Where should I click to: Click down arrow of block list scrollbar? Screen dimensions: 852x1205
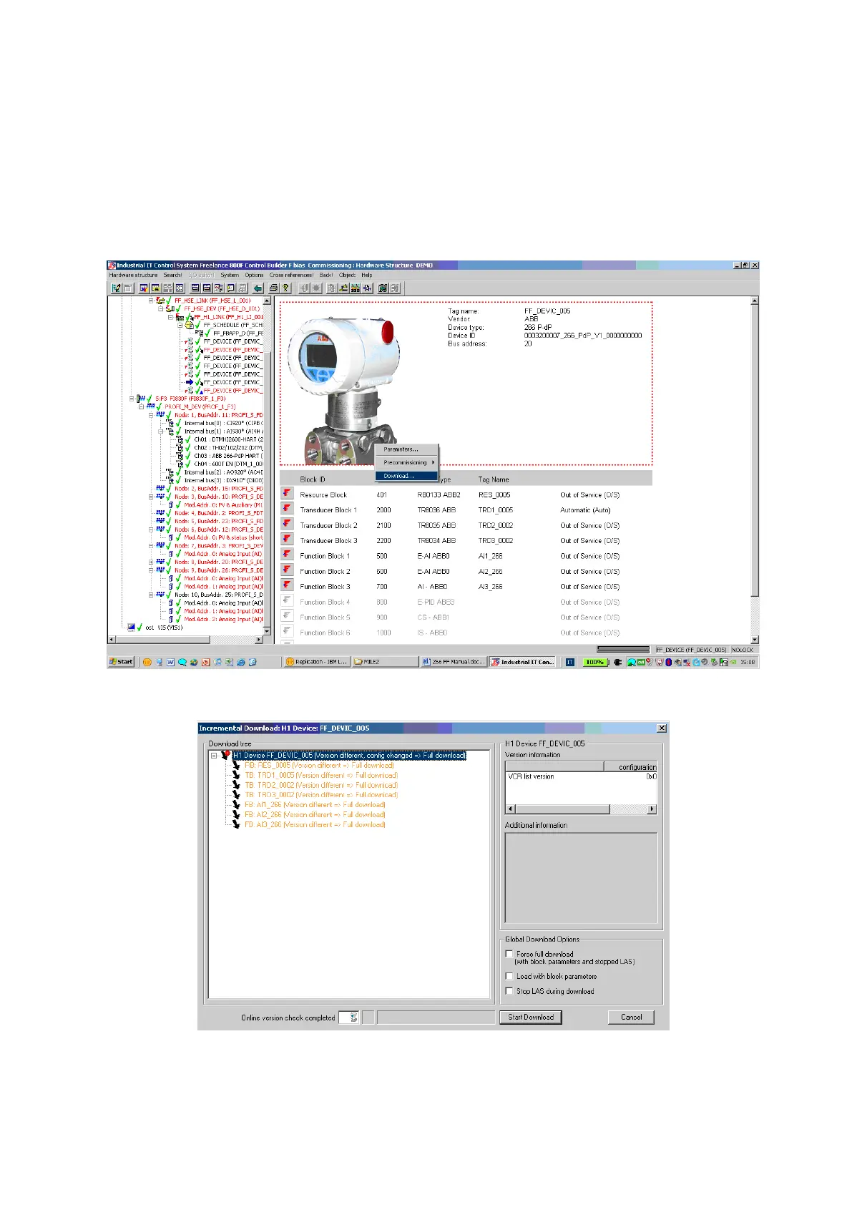pos(755,640)
